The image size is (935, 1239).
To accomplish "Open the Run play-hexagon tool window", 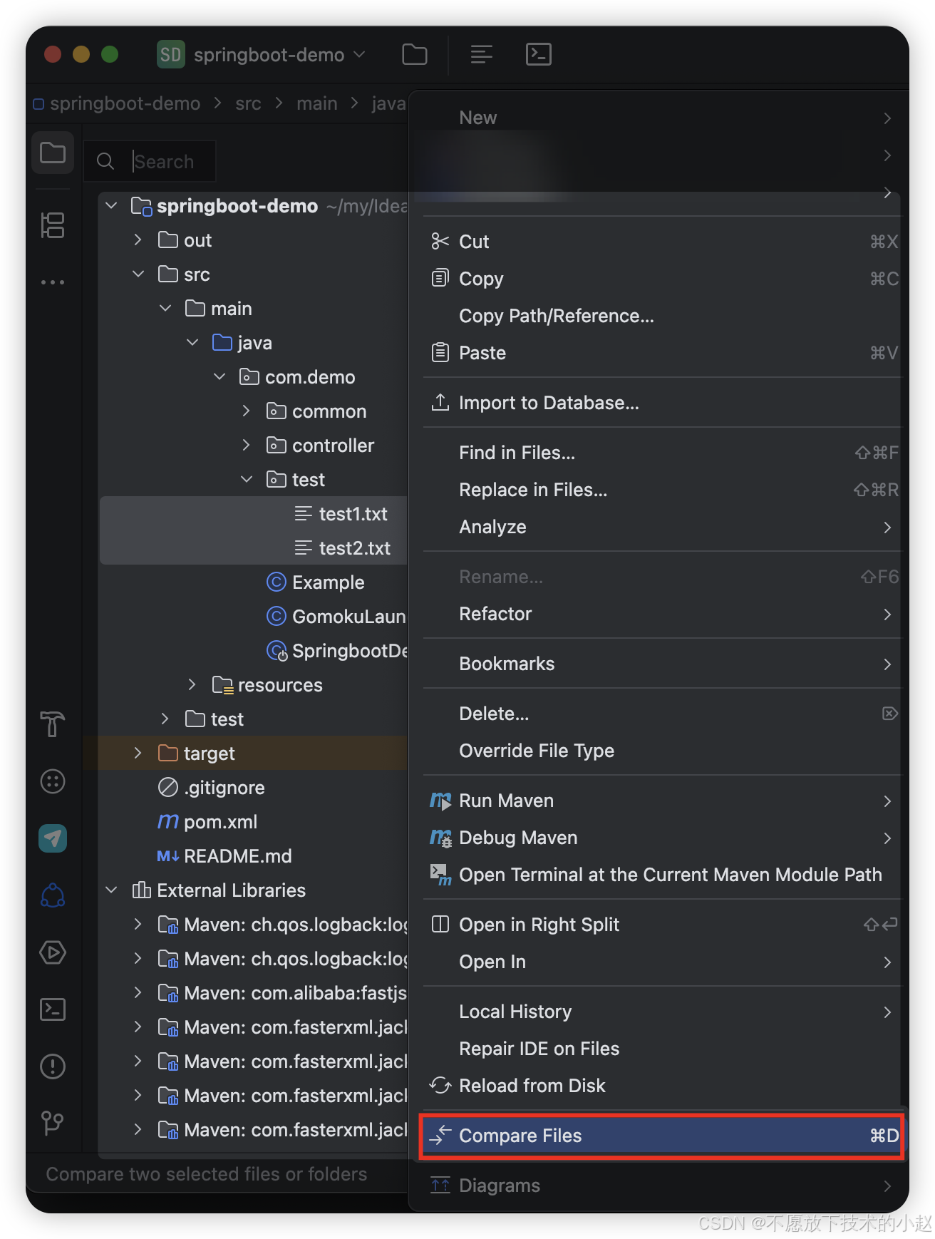I will 53,952.
